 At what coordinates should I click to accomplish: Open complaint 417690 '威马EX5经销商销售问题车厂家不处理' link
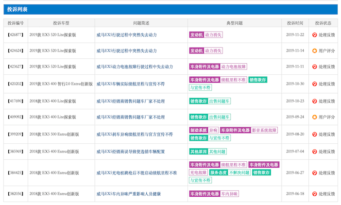tap(131, 101)
